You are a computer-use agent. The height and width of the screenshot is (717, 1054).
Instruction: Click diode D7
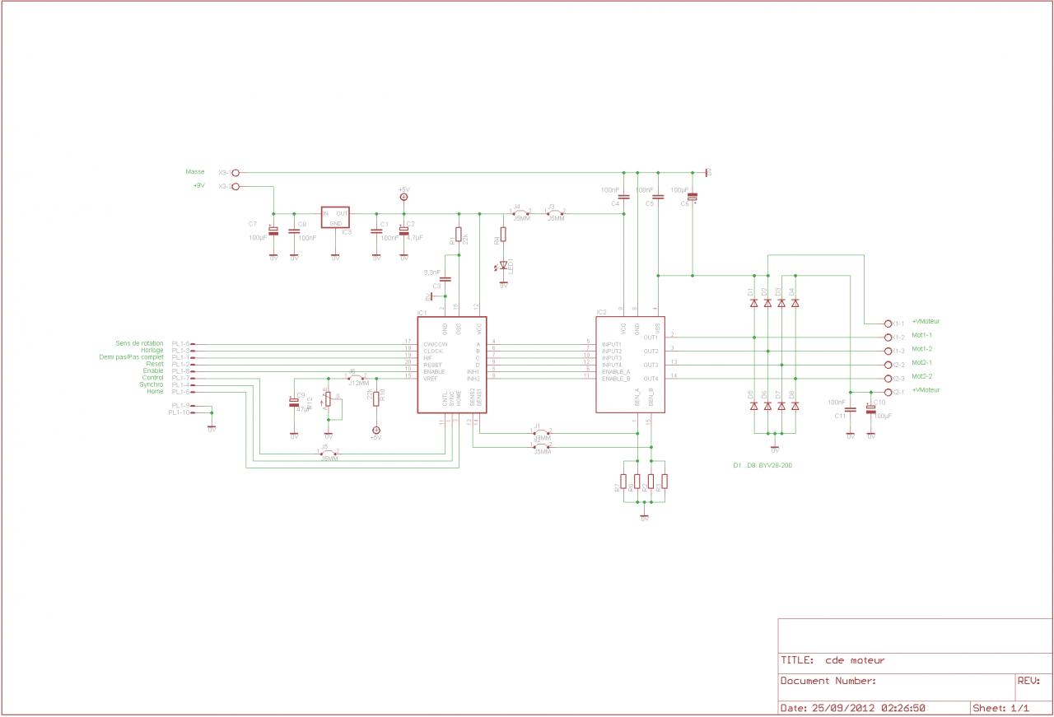click(x=781, y=406)
